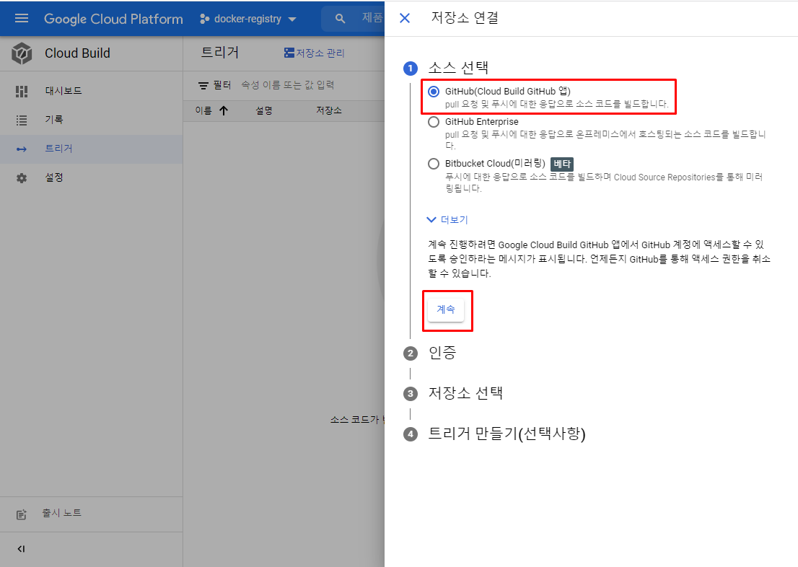Click the 트리거 arrow icon

coord(22,149)
